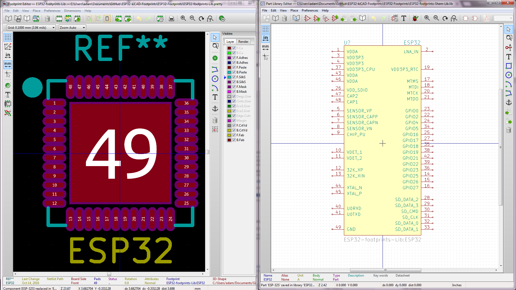This screenshot has height=290, width=516.
Task: Switch to Layer tab in Visibles panel
Action: tap(230, 42)
